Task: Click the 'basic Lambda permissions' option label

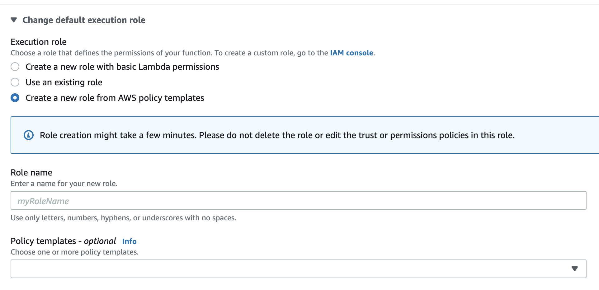Action: coord(122,67)
